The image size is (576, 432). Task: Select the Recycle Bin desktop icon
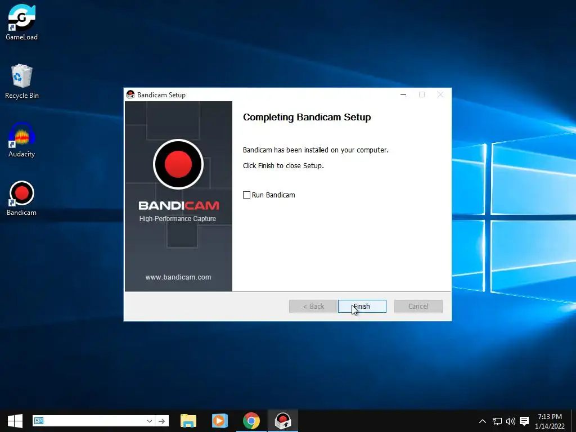coord(21,82)
